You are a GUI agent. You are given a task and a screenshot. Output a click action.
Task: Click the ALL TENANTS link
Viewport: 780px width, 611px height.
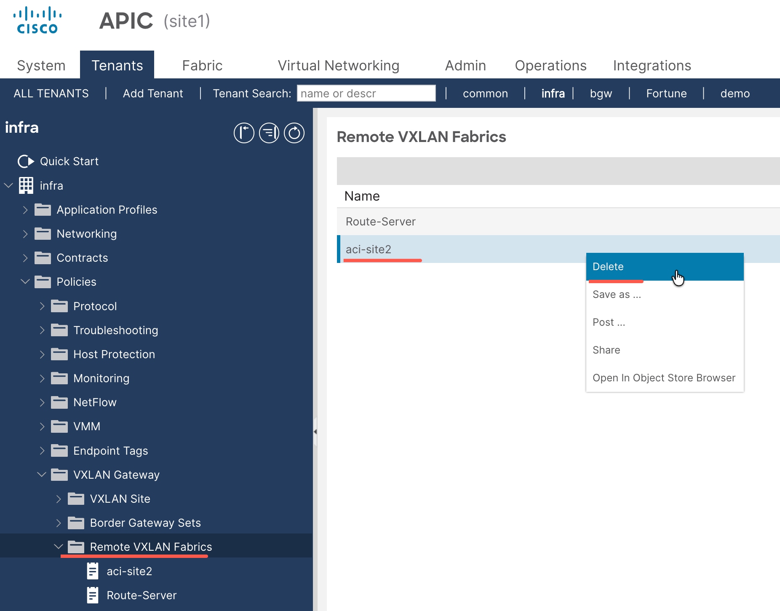pos(51,93)
